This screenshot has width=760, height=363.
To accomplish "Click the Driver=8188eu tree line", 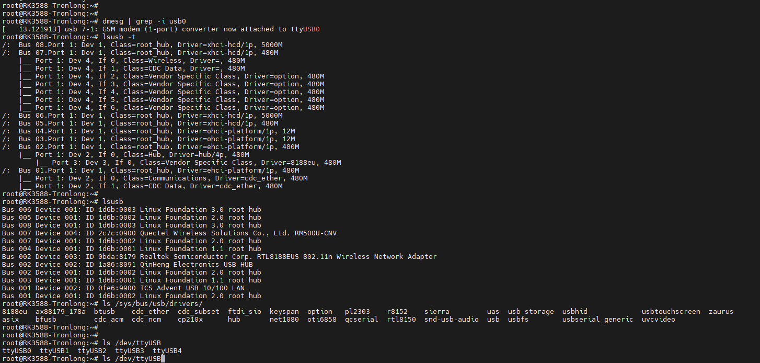I will 188,163.
